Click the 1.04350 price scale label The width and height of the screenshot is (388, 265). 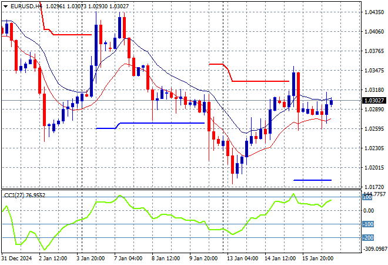coord(374,12)
